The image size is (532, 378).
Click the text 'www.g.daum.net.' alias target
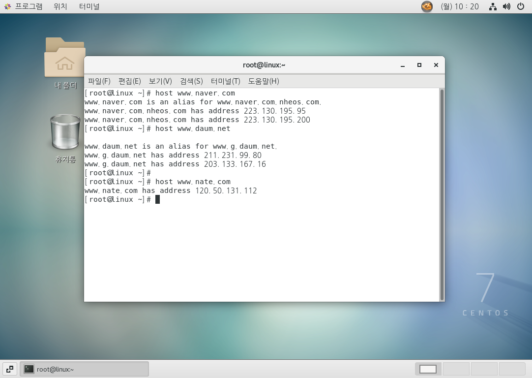tap(245, 146)
